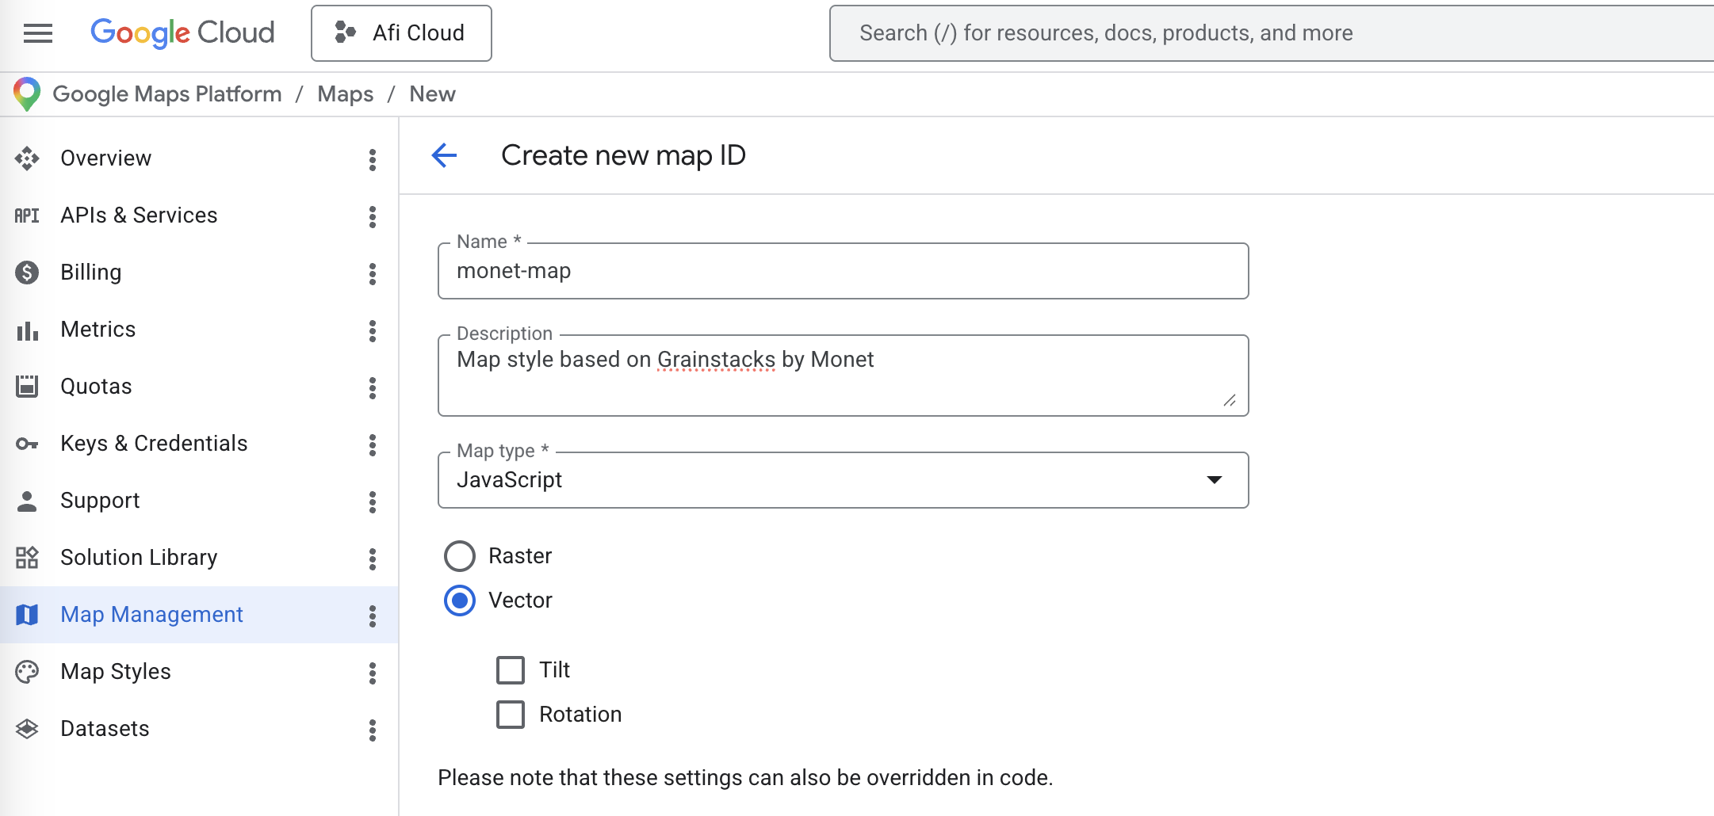Open Keys & Credentials
The image size is (1714, 816).
tap(154, 444)
